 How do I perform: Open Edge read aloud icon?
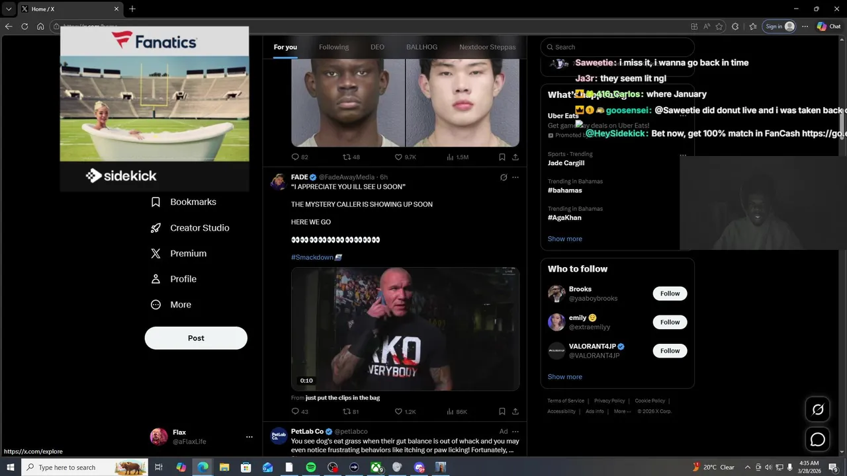pyautogui.click(x=707, y=26)
